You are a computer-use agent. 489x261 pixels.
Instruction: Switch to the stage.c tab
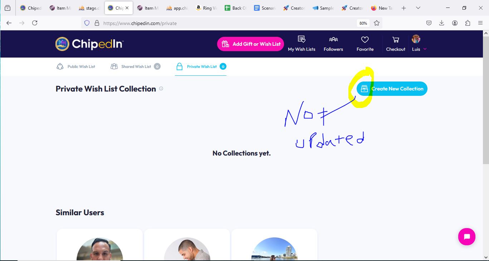click(x=89, y=8)
